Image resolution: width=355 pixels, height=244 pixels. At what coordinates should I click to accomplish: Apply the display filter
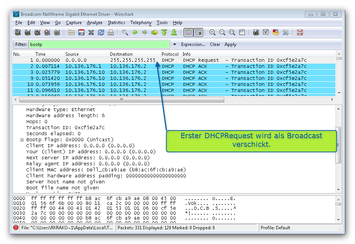[230, 44]
